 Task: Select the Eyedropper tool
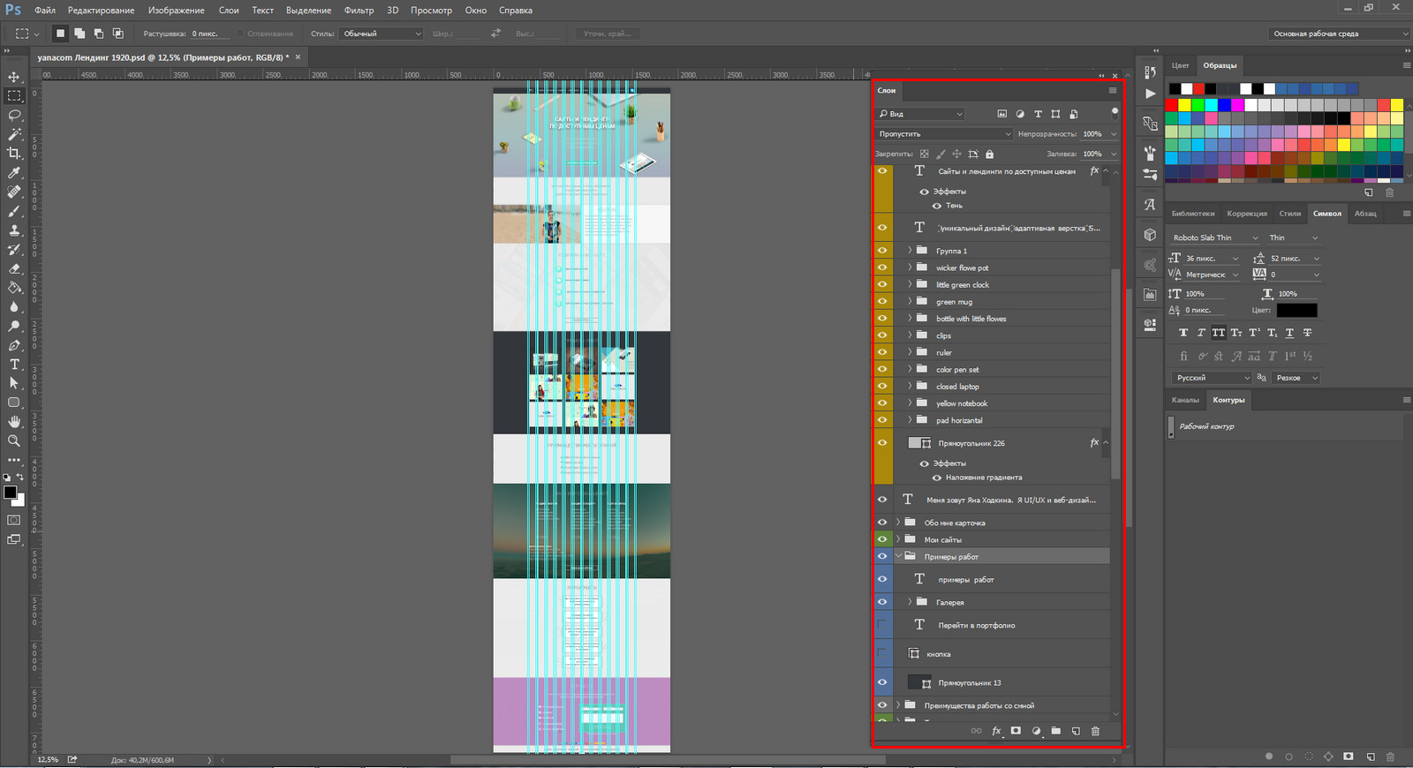(14, 173)
